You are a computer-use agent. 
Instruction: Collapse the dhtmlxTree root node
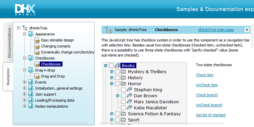18,28
